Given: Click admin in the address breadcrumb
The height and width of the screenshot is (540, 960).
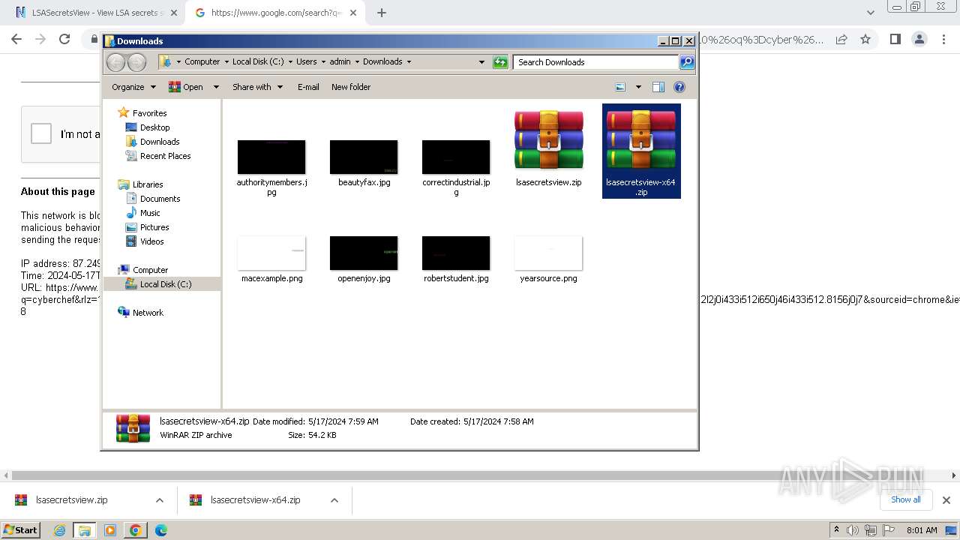Looking at the screenshot, I should tap(340, 61).
